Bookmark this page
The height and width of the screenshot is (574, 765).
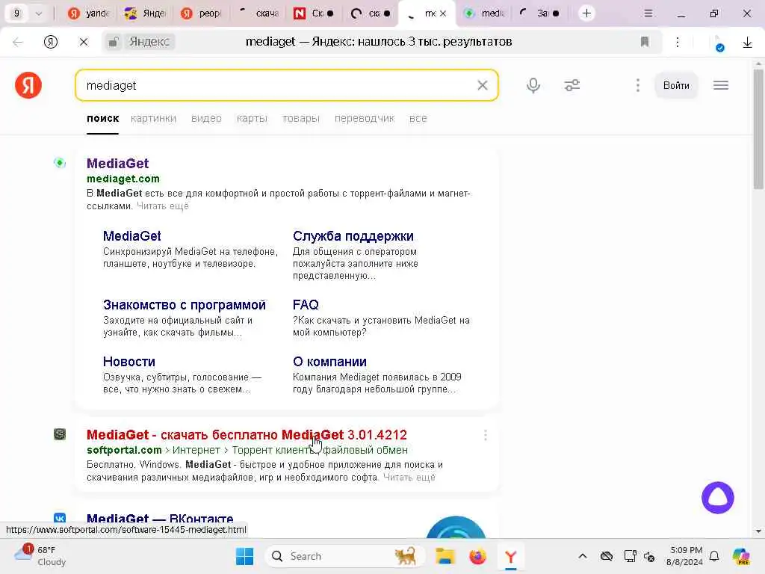(645, 42)
